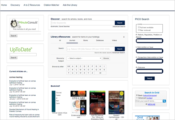The height and width of the screenshot is (120, 175).
Task: Open Duane's Ophthalmology book cover
Action: pyautogui.click(x=116, y=102)
